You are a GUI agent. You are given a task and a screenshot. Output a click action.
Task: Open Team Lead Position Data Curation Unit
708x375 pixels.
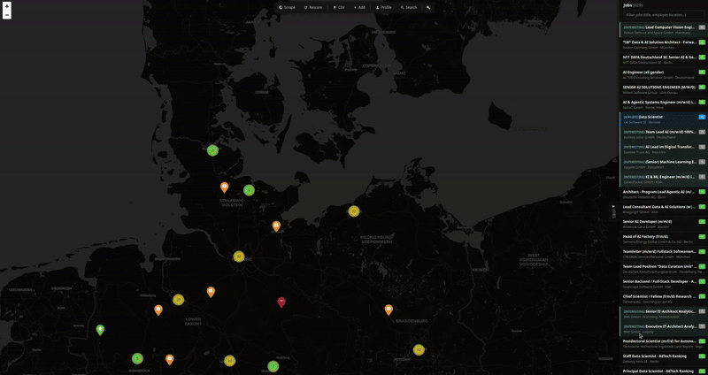(x=663, y=269)
